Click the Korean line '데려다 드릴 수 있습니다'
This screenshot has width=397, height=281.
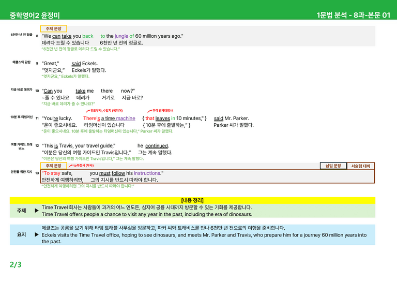click(65, 43)
